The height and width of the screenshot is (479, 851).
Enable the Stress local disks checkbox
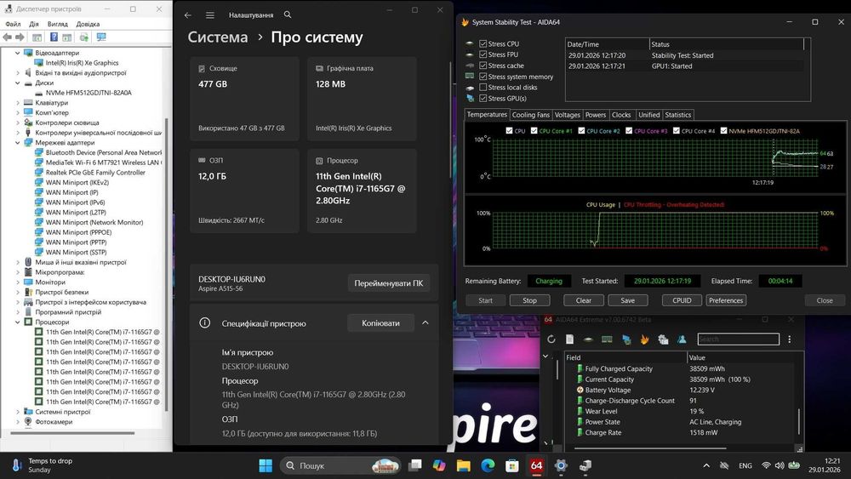pyautogui.click(x=483, y=88)
